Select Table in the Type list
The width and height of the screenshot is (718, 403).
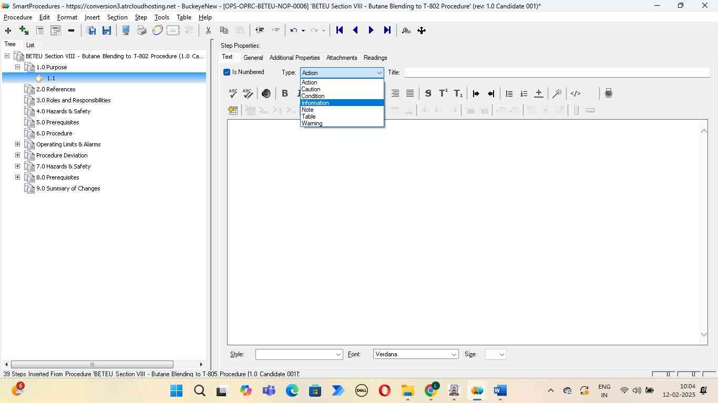342,116
